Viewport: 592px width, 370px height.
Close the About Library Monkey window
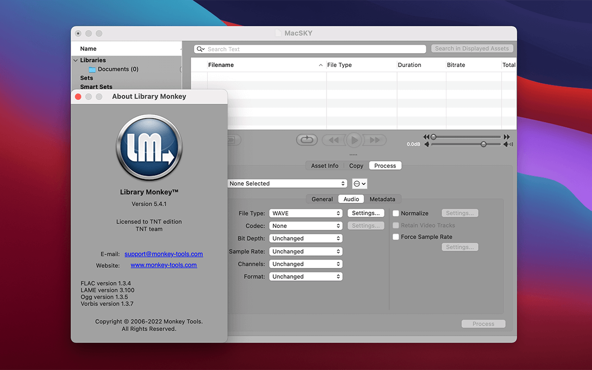pos(78,97)
